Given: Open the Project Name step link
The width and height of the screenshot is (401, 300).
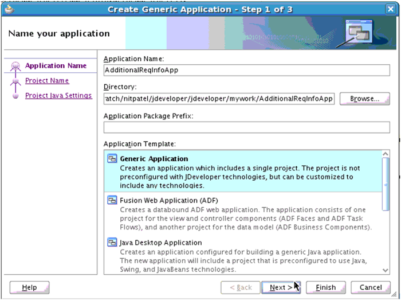Looking at the screenshot, I should (47, 81).
